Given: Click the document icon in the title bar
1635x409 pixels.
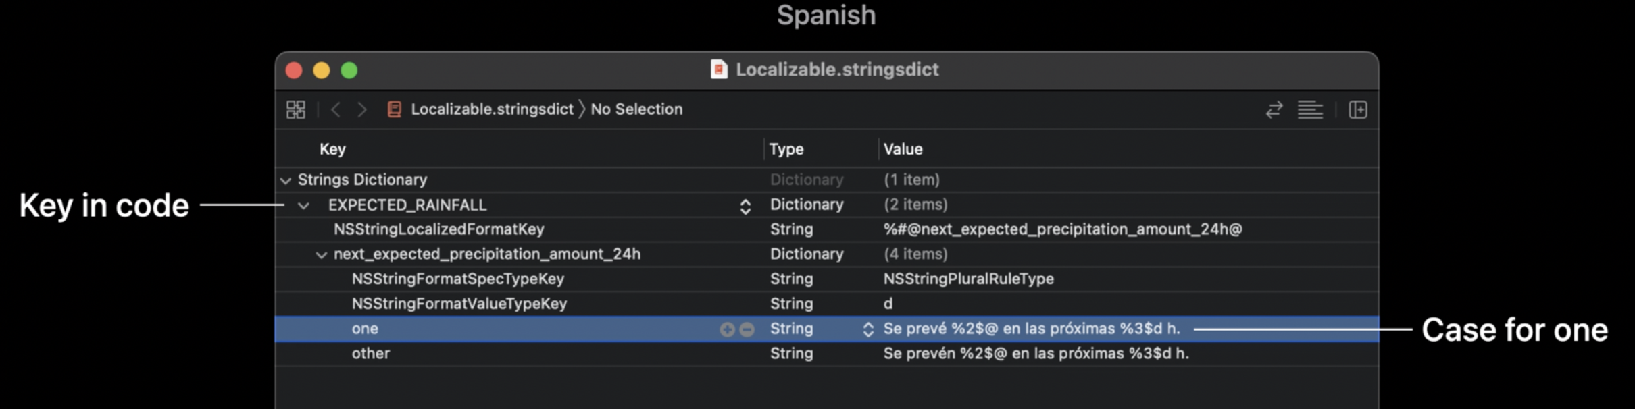Looking at the screenshot, I should (x=719, y=70).
